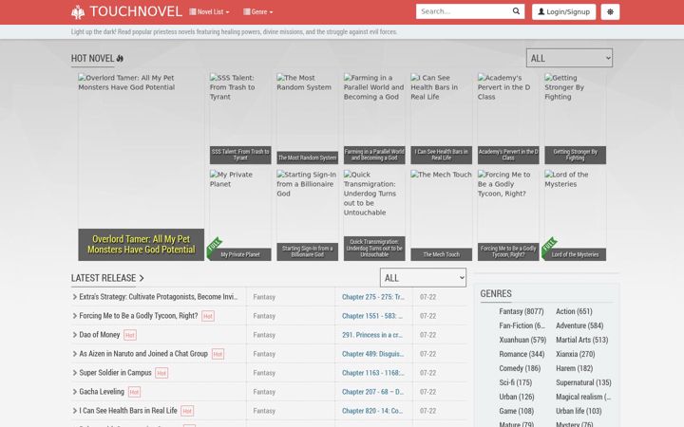
Task: Select Game (108) genre
Action: (517, 411)
